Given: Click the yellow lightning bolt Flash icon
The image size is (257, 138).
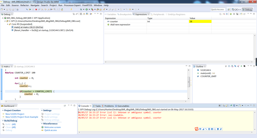Looking at the screenshot, I should 71,10.
